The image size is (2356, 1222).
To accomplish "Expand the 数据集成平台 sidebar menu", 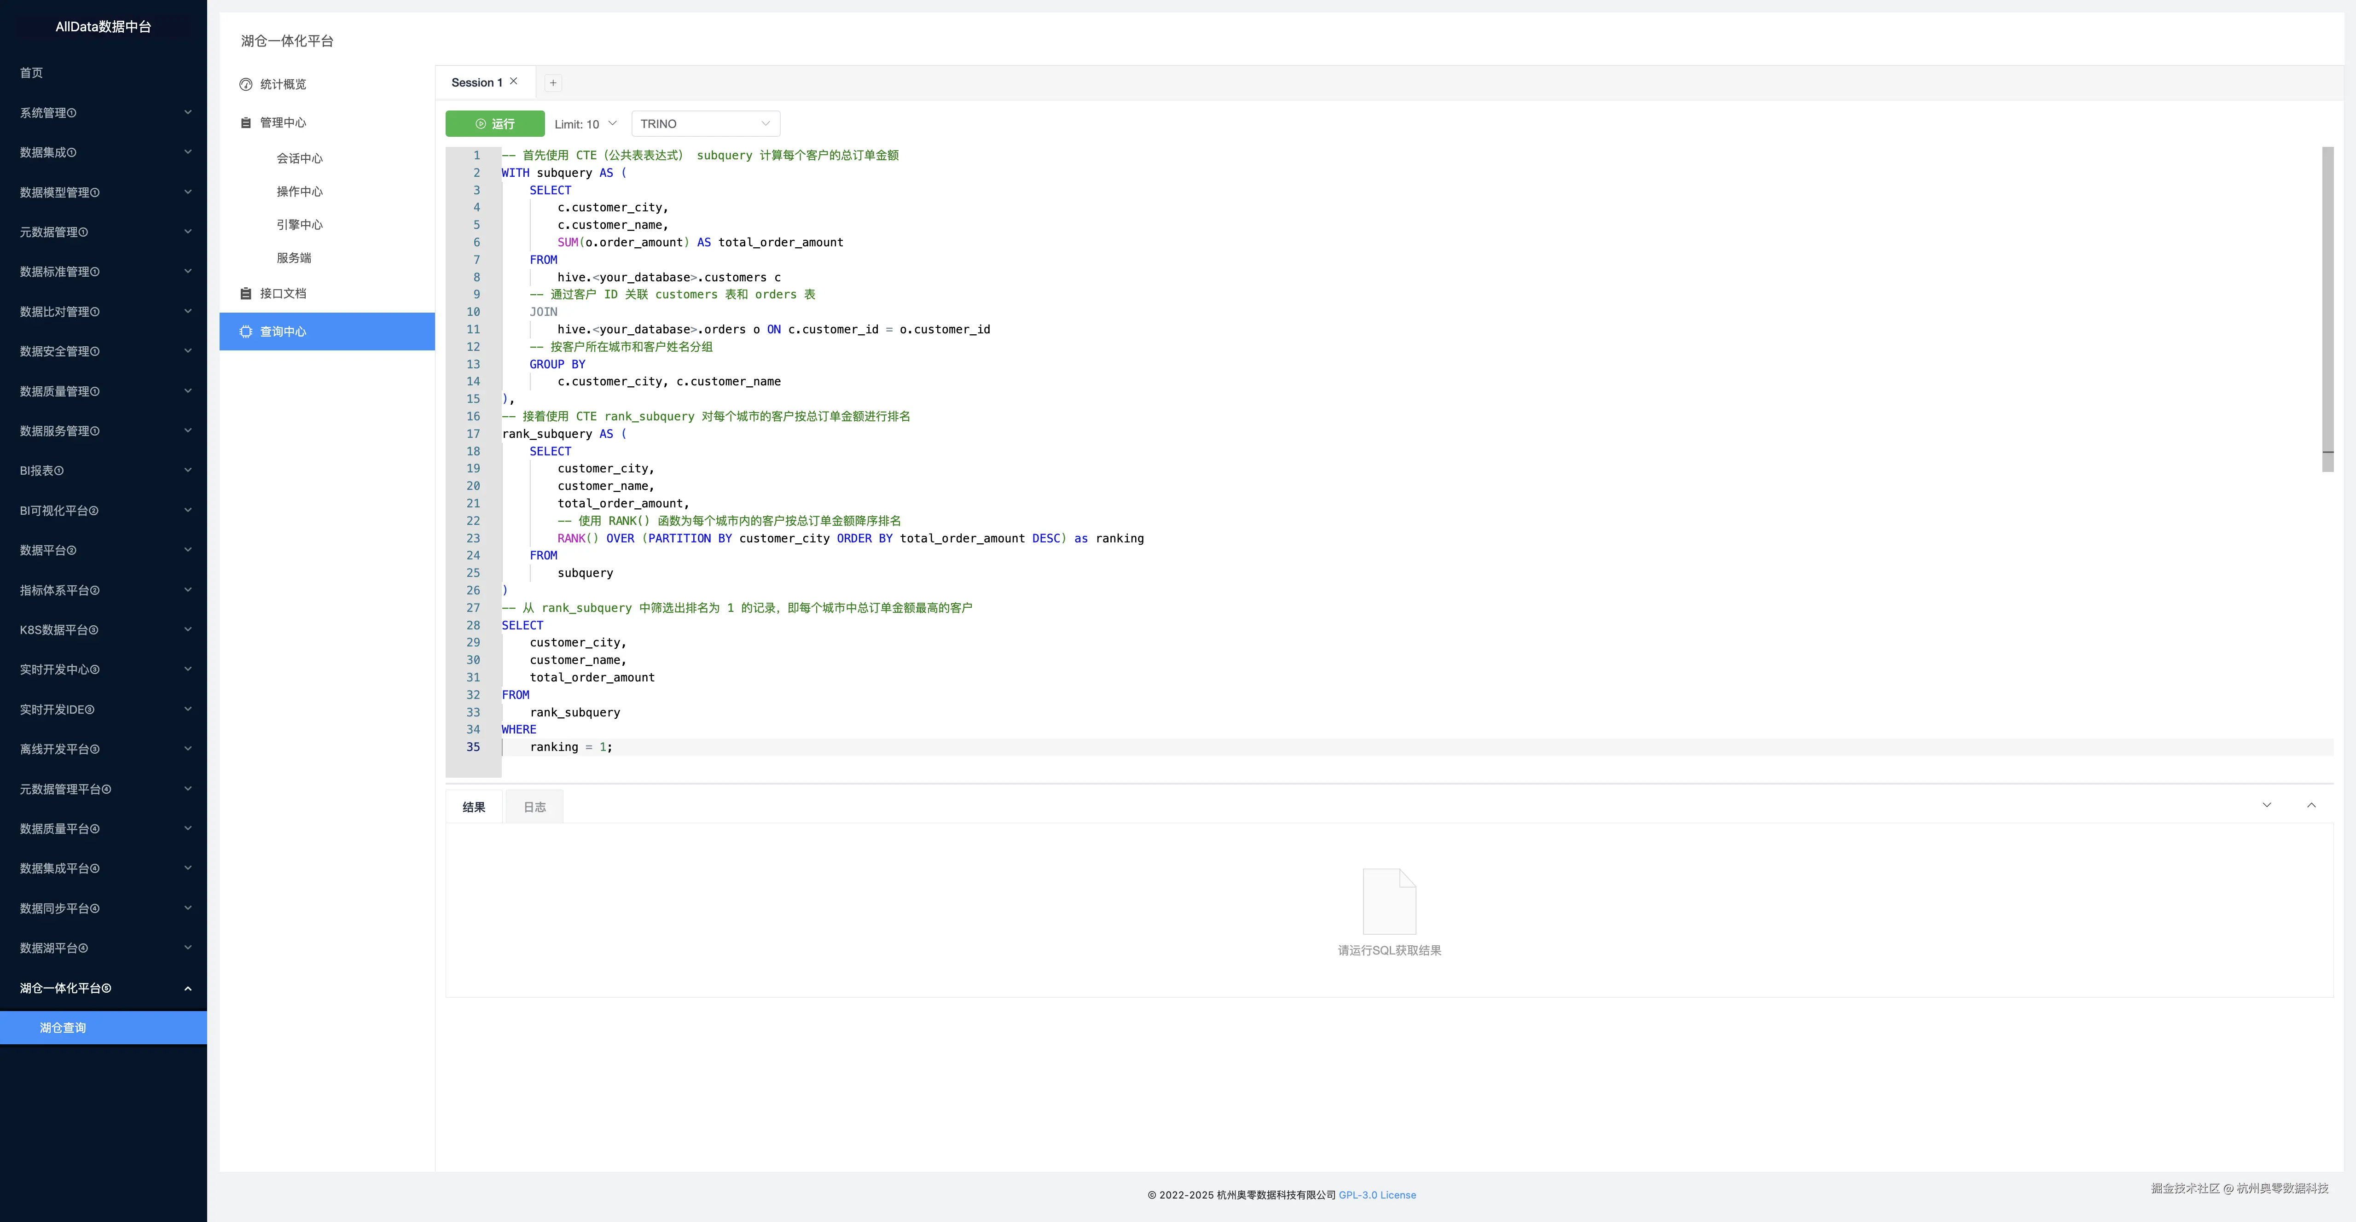I will click(x=104, y=869).
